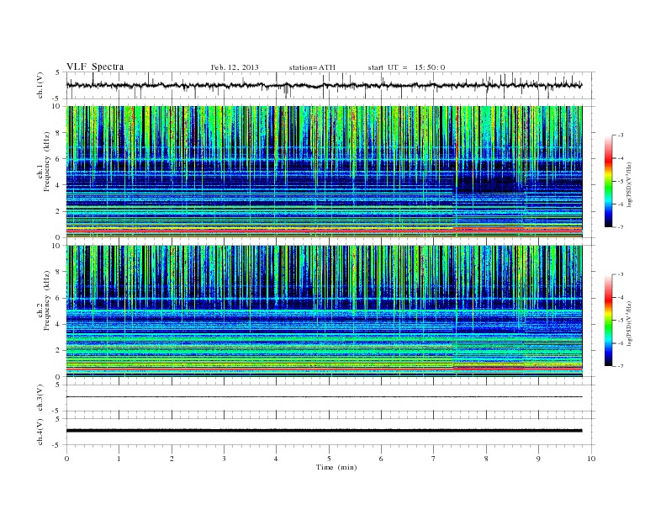Click time axis tick label "7"
The image size is (666, 515).
tap(434, 459)
